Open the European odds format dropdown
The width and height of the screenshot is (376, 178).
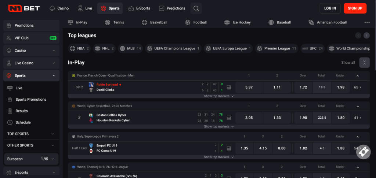pyautogui.click(x=31, y=159)
